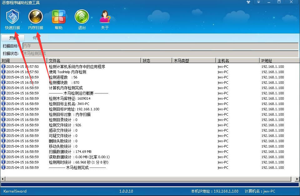Sort by the 文件名 column header
Viewport: 300px width, 196px height.
[x=94, y=61]
